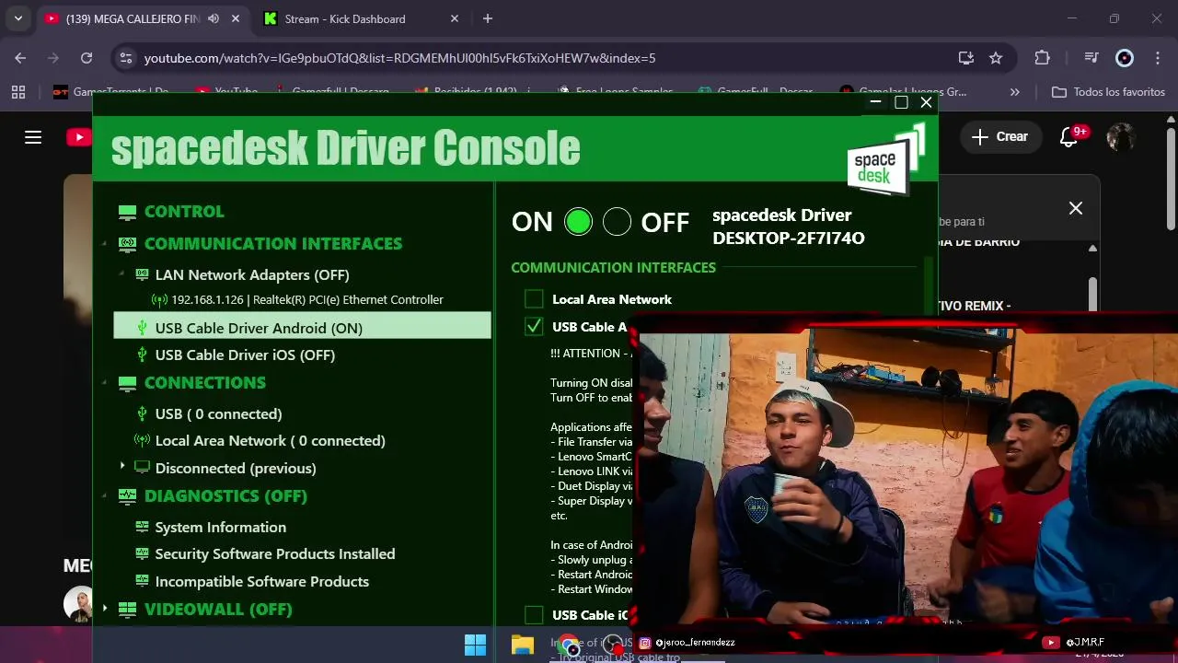Open File Explorer from the taskbar
Screen dimensions: 1178x663
523,645
